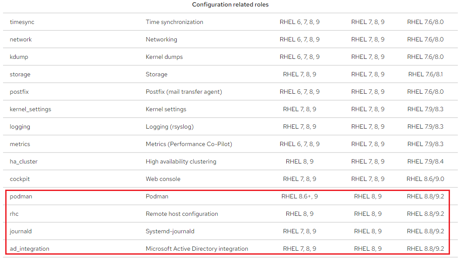Select the 'journald' role name

click(21, 231)
